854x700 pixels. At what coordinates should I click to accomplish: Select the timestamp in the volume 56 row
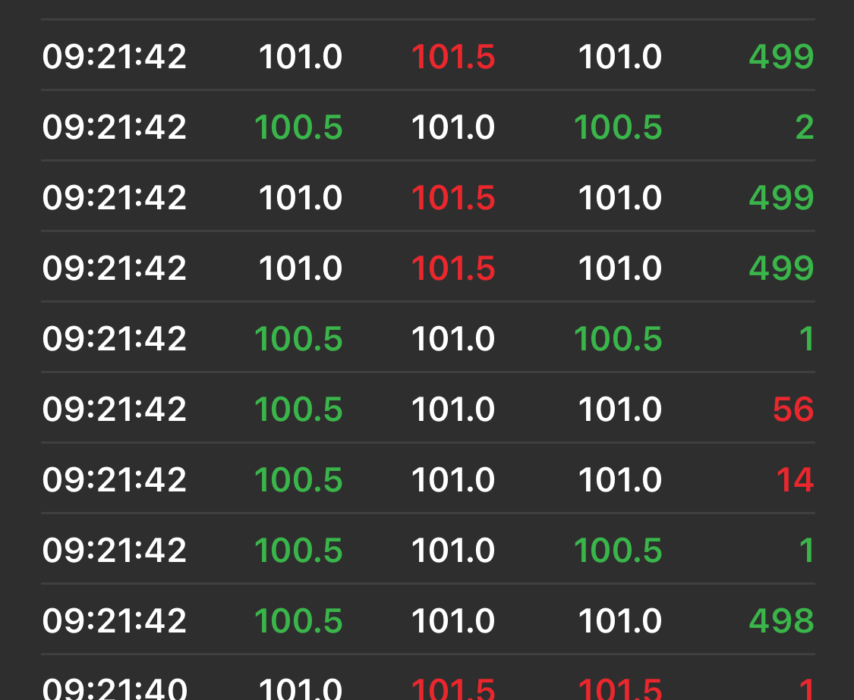tap(115, 410)
